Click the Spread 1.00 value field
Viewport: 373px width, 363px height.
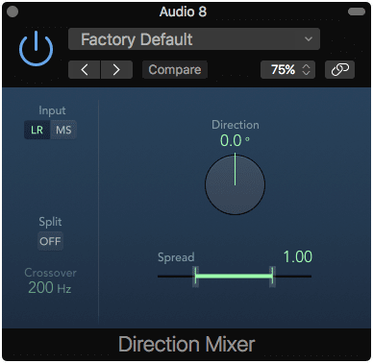(x=298, y=256)
